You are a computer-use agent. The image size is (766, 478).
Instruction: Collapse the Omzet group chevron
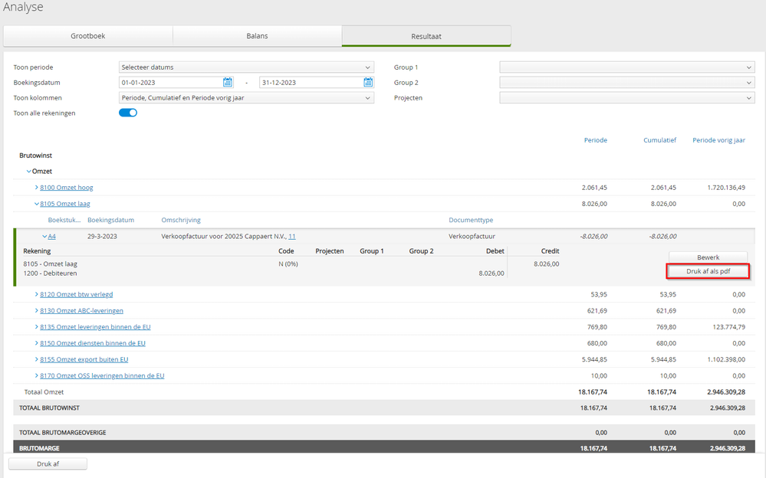29,172
